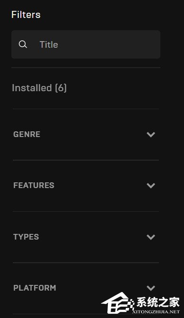
Task: Click the PLATFORM chevron arrow icon
Action: pyautogui.click(x=151, y=288)
